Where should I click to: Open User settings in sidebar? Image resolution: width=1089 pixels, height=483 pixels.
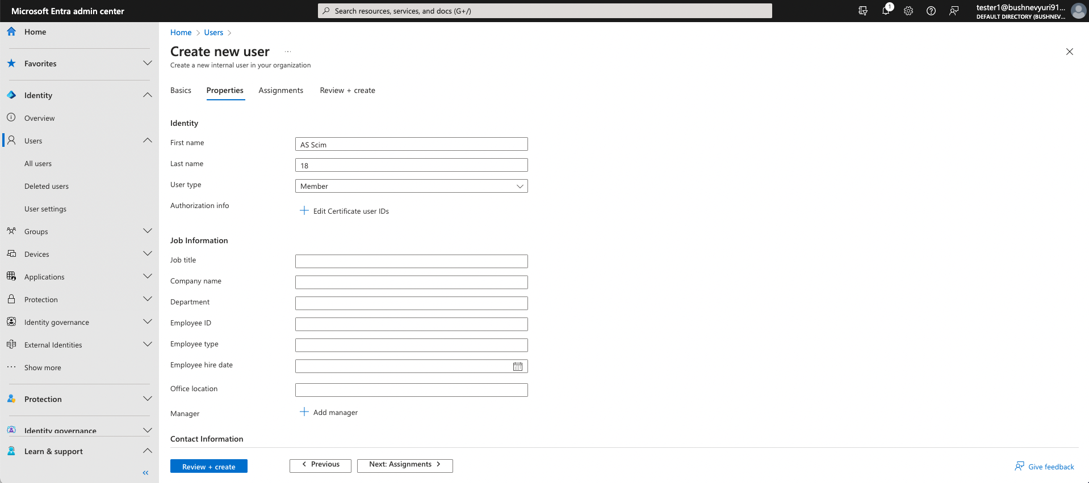coord(45,209)
